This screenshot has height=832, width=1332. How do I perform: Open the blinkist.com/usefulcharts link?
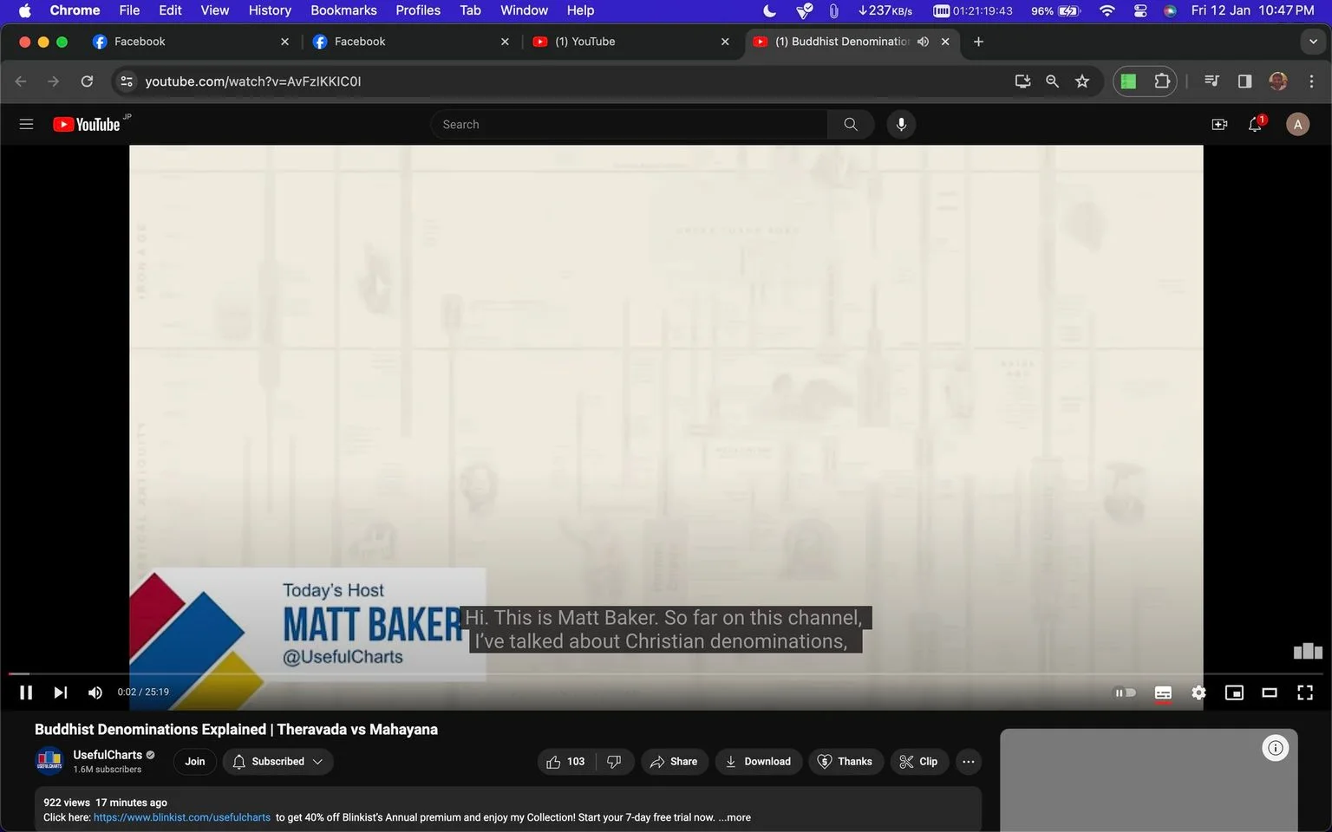[x=182, y=817]
